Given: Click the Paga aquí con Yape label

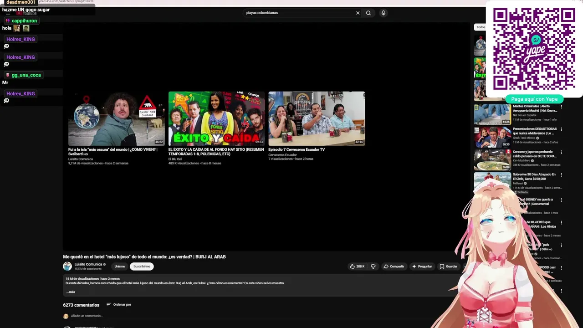Looking at the screenshot, I should click(534, 99).
